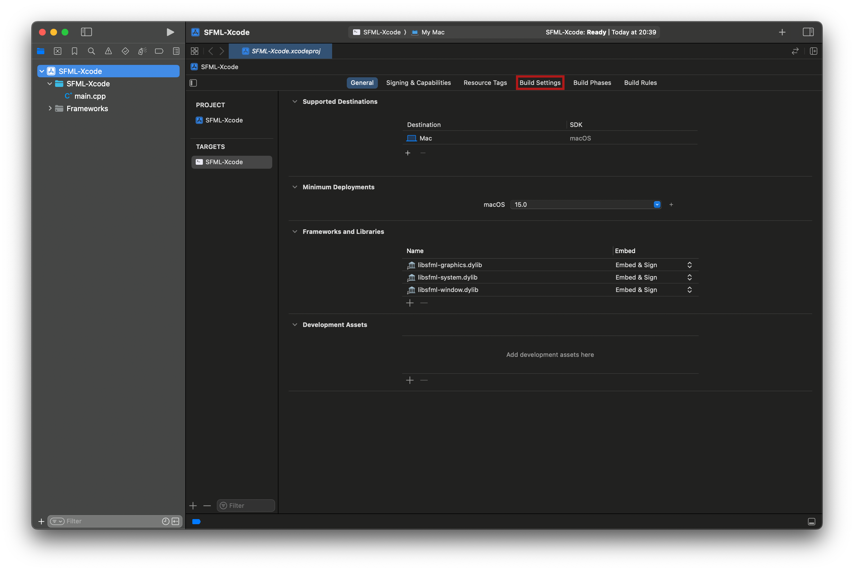Open the Breakpoint navigator icon
Screen dimensions: 854x571
pyautogui.click(x=159, y=51)
